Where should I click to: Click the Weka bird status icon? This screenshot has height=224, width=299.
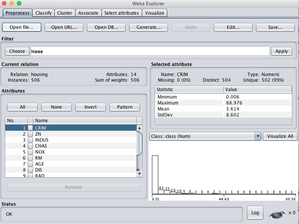[277, 215]
